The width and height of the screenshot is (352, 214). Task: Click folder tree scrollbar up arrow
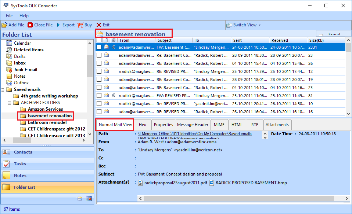90,43
